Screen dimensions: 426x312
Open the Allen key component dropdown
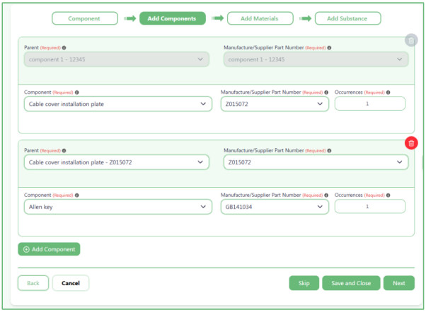[x=118, y=207]
